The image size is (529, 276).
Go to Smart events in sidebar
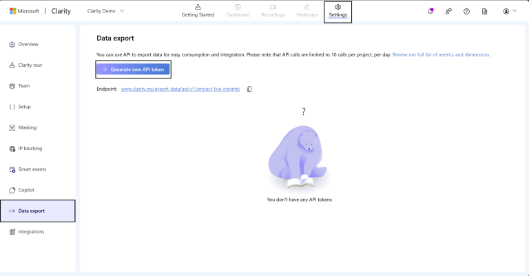32,169
